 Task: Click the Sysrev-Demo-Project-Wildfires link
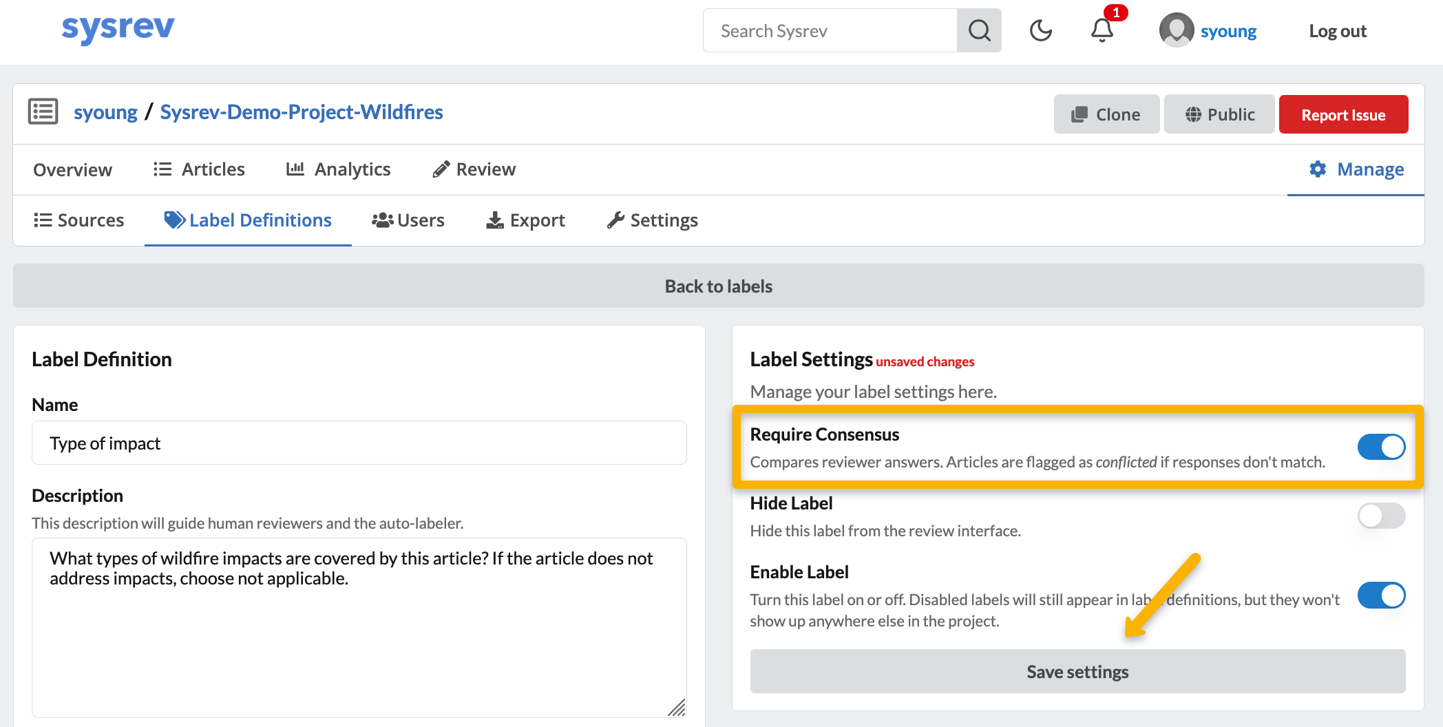(x=302, y=112)
